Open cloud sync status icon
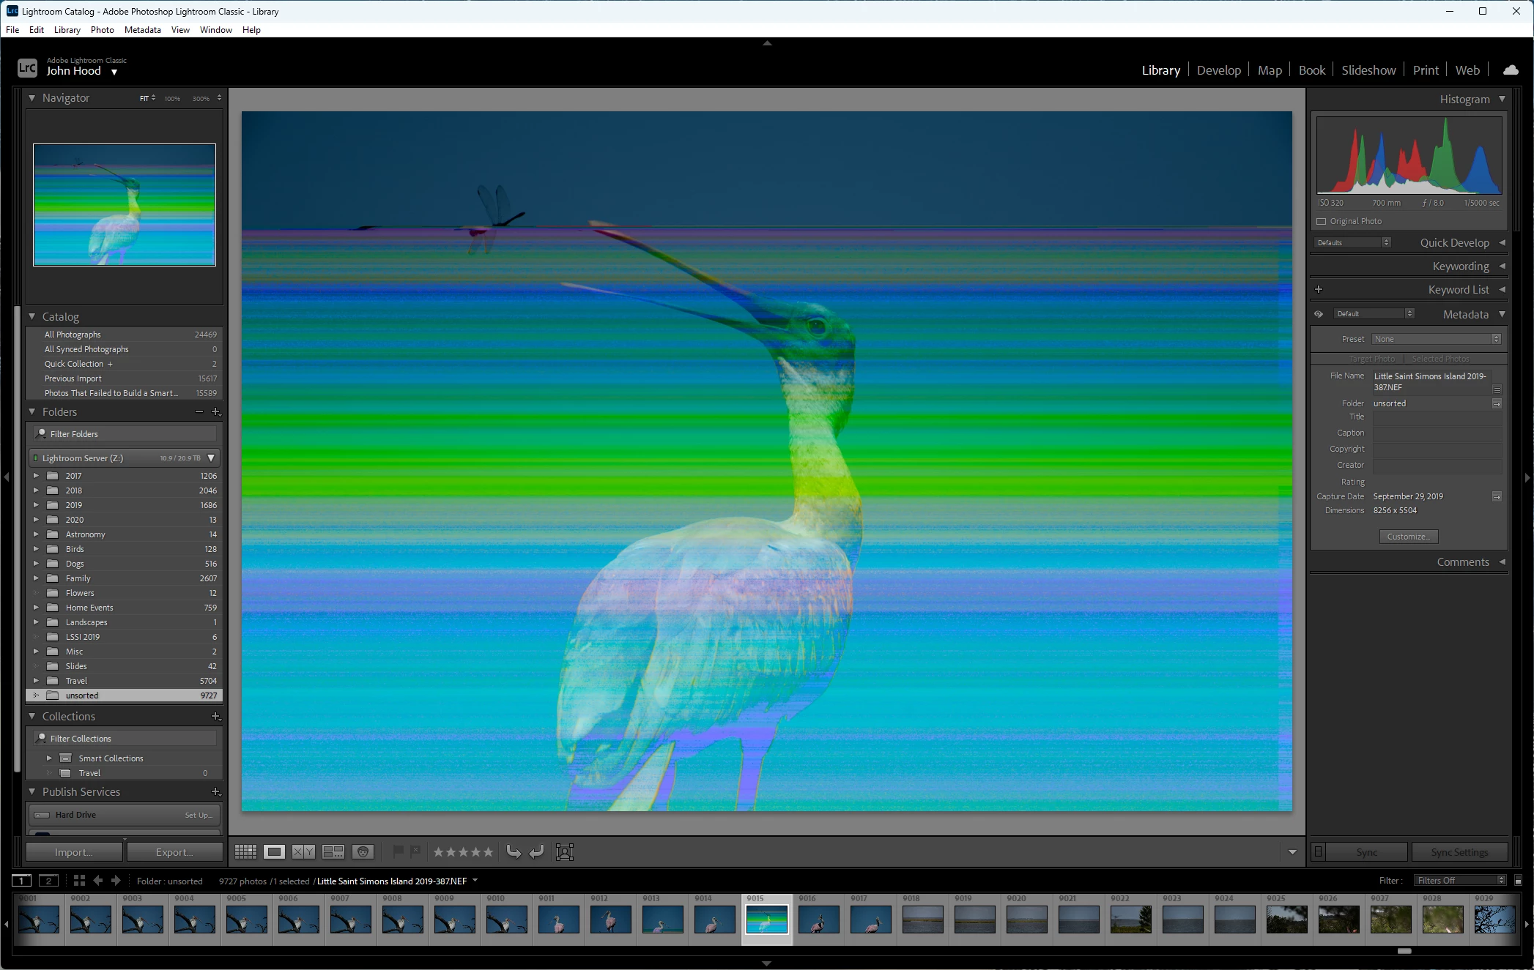This screenshot has width=1534, height=970. (x=1511, y=70)
